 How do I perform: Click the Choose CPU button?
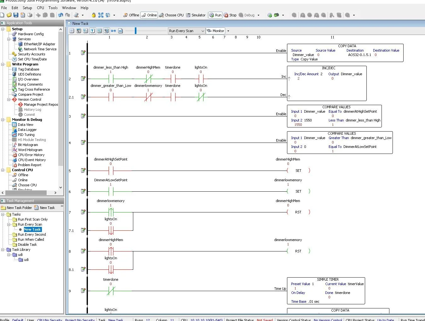pos(171,15)
